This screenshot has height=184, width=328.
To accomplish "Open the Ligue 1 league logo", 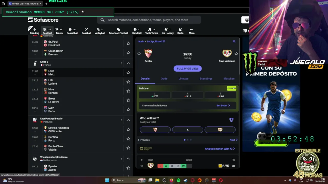I will tap(35, 63).
